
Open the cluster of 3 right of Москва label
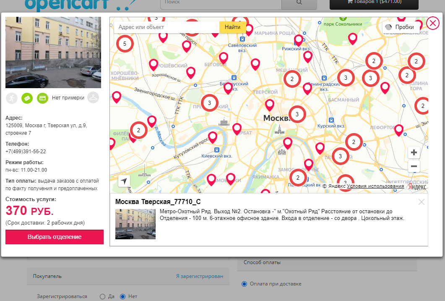tap(297, 114)
